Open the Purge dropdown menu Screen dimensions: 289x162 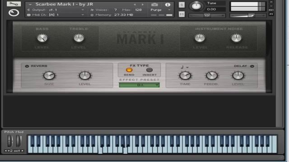(x=160, y=10)
